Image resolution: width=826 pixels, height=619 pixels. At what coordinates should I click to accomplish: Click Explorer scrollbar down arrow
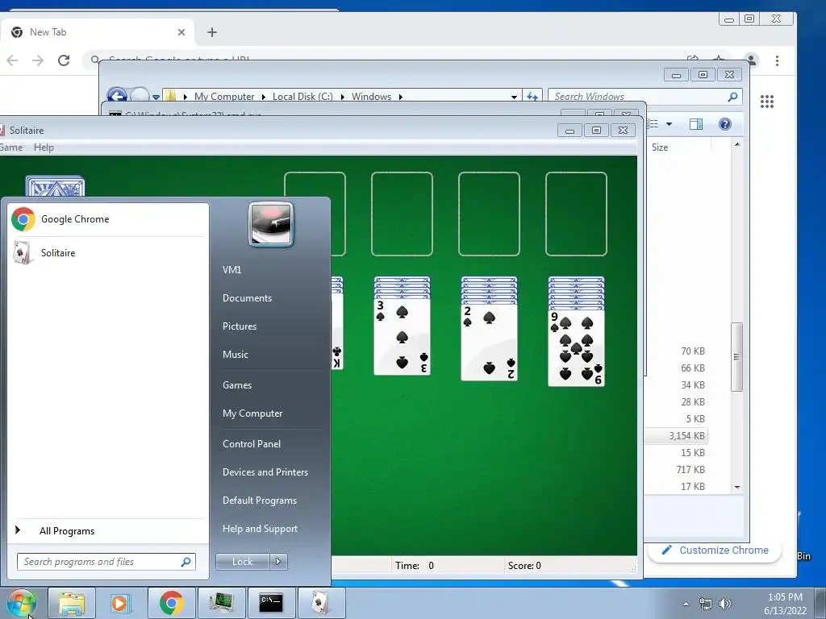737,488
